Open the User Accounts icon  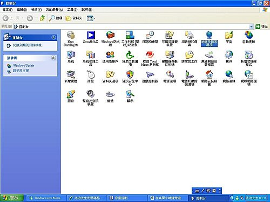pyautogui.click(x=110, y=57)
